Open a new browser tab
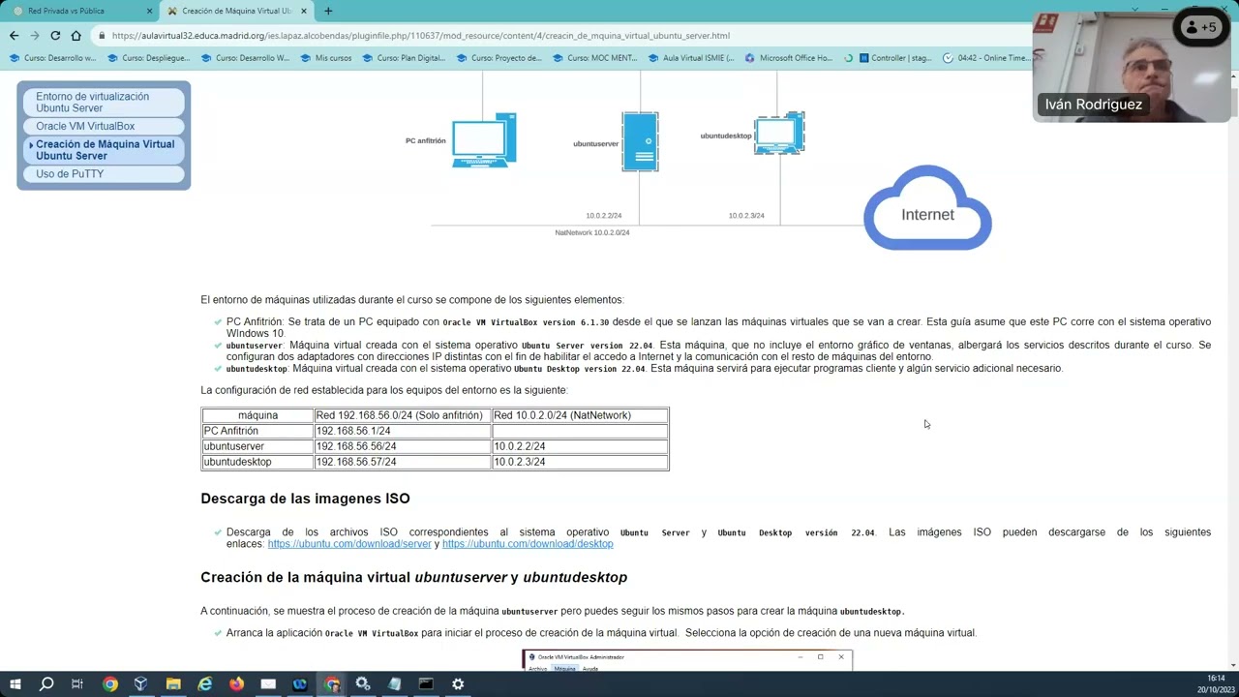 coord(328,11)
